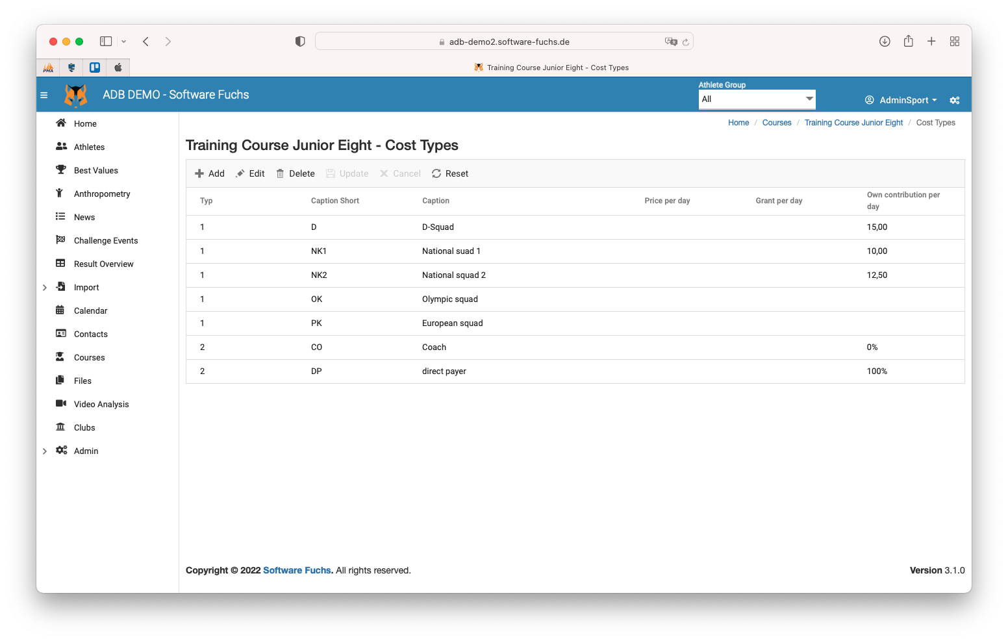1008x641 pixels.
Task: Select the European squad row
Action: pyautogui.click(x=575, y=323)
